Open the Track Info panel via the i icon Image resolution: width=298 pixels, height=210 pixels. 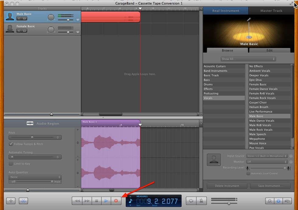[279, 201]
